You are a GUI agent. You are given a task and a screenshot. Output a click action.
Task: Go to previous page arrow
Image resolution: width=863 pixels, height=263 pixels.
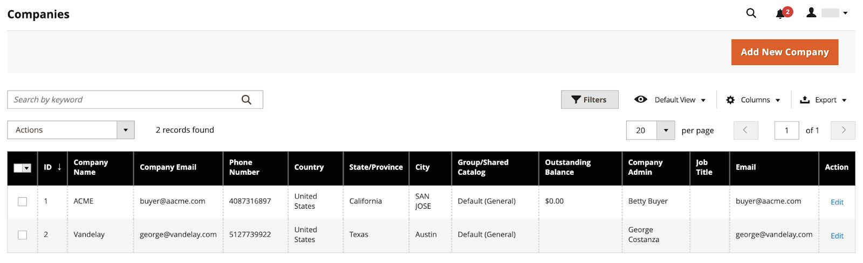point(745,130)
